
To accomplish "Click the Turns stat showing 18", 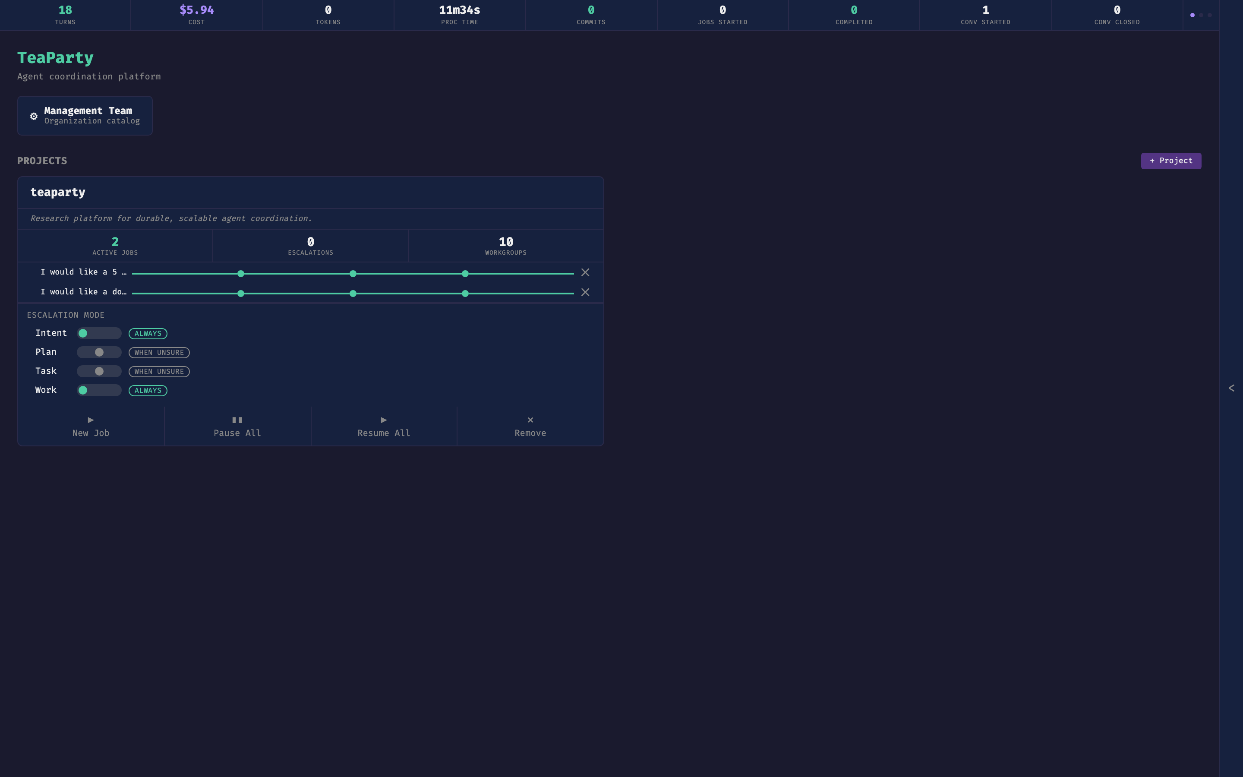I will (65, 15).
